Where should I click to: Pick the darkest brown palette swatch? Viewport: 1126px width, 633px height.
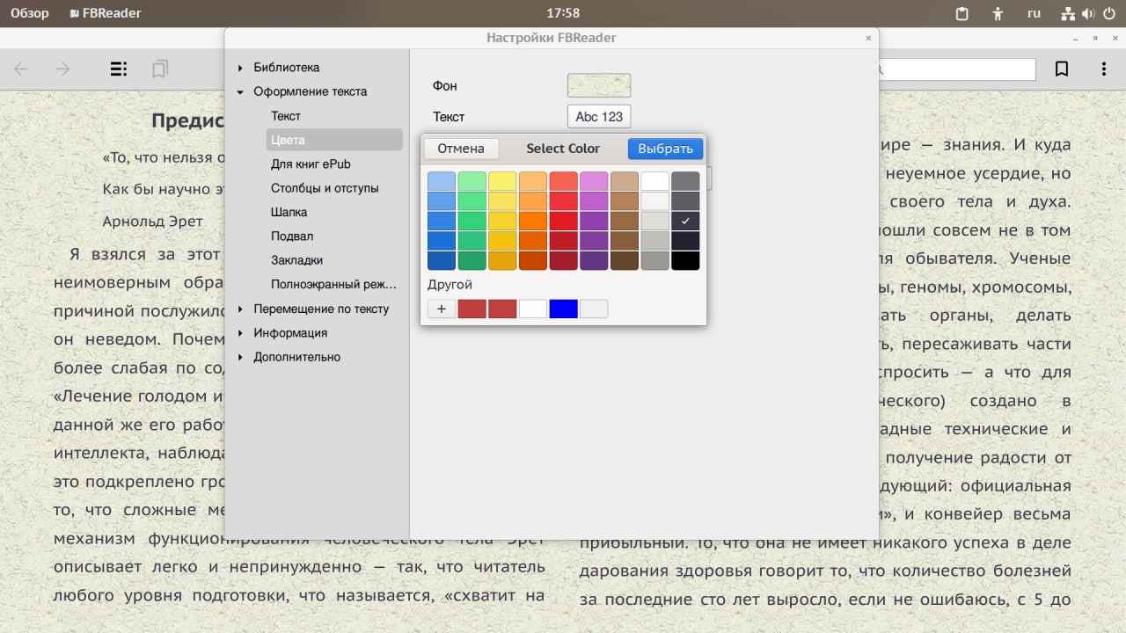625,260
